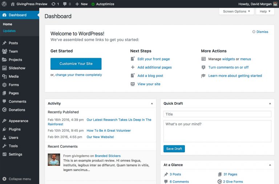Follow the change your theme completely link
Viewport: 279px width, 184px height.
click(x=78, y=75)
